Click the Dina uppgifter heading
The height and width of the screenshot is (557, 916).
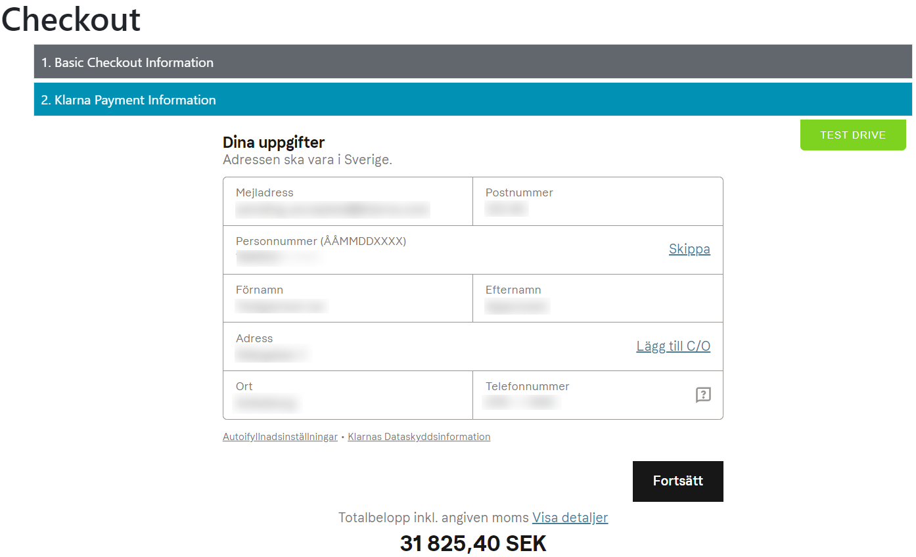point(274,142)
